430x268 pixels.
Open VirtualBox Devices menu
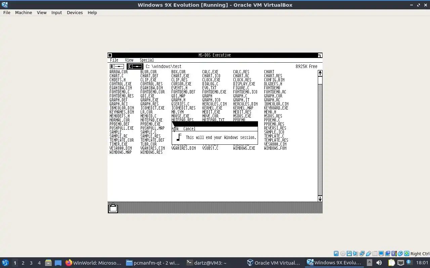pos(75,12)
